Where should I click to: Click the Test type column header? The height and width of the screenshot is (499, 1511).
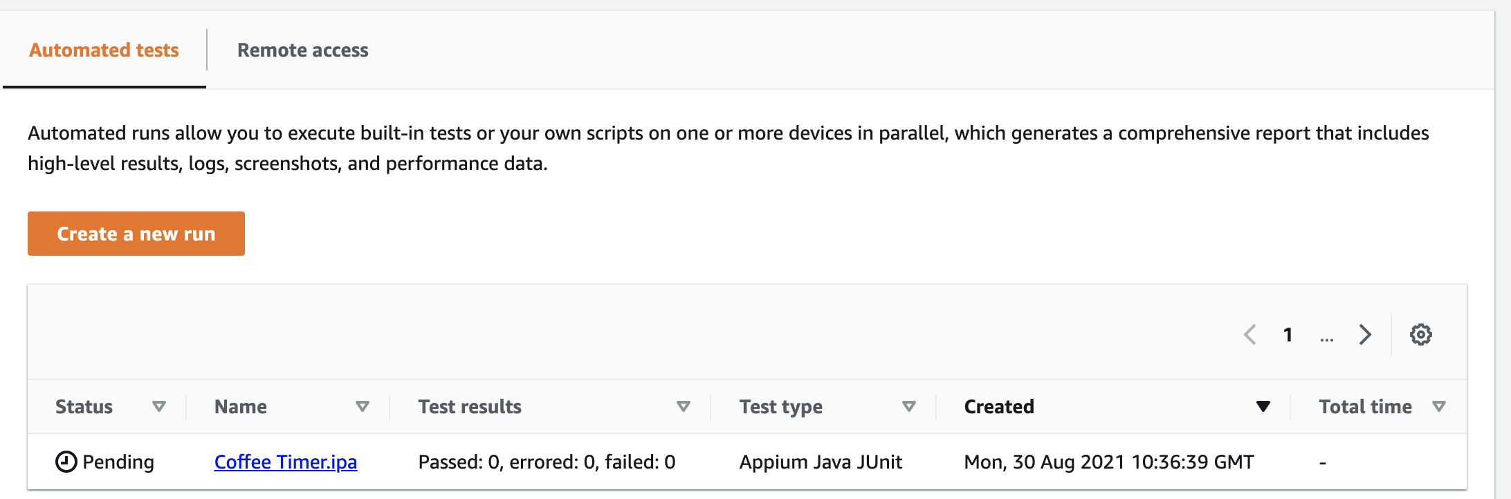tap(780, 406)
